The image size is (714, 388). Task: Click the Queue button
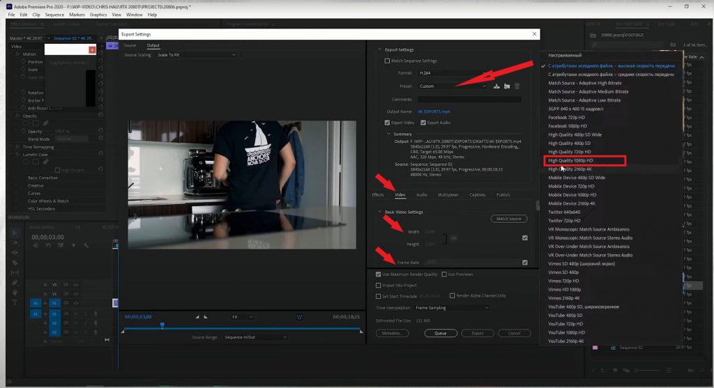pos(441,333)
